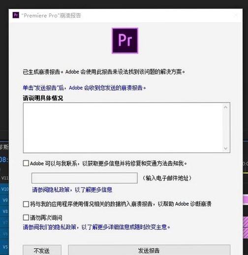The width and height of the screenshot is (248, 255).
Task: Focus the email address input field
Action: 85,178
